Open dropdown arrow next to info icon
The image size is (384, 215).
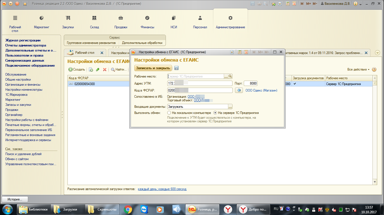360,4
